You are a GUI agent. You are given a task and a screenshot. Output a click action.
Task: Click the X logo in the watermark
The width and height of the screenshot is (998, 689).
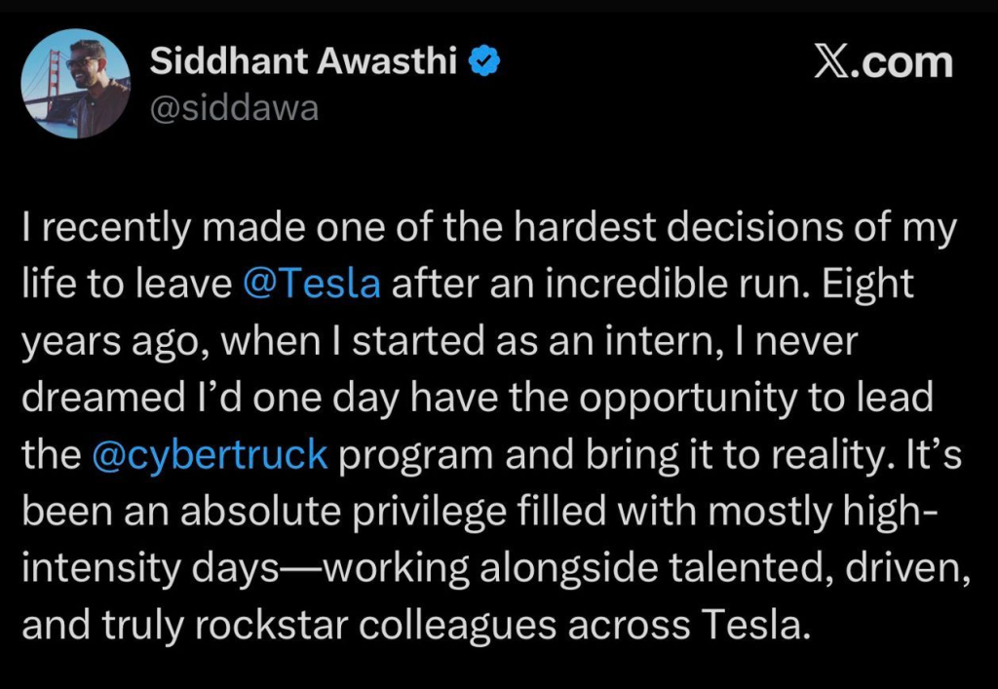click(x=831, y=62)
